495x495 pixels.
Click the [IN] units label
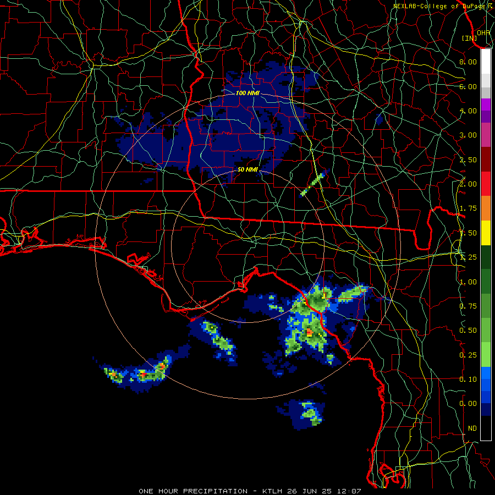click(469, 38)
